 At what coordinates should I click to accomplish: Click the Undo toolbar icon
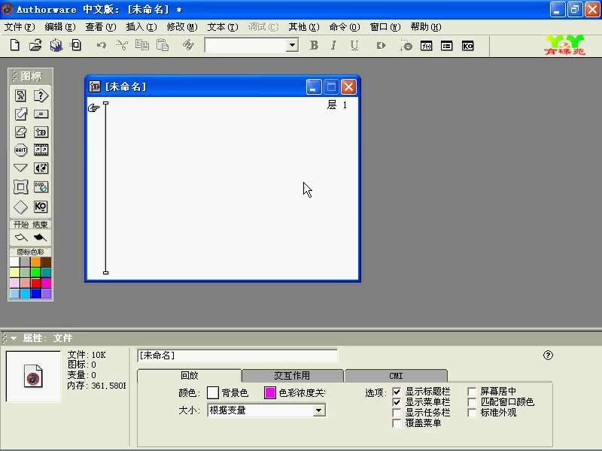(102, 46)
